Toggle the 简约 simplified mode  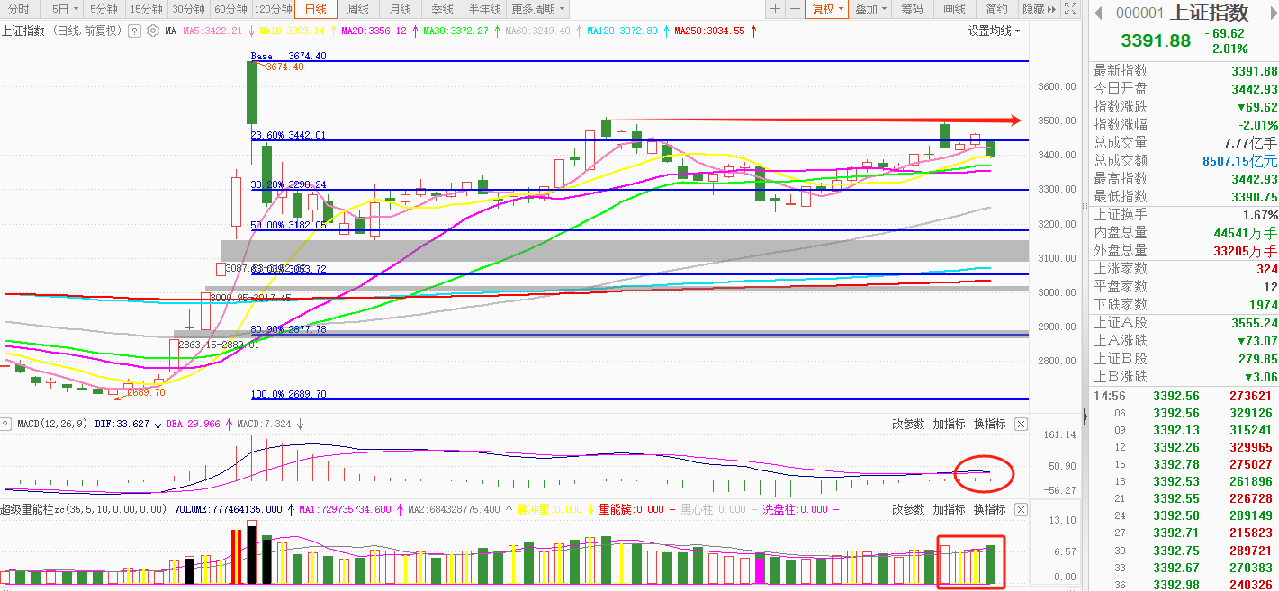[996, 10]
